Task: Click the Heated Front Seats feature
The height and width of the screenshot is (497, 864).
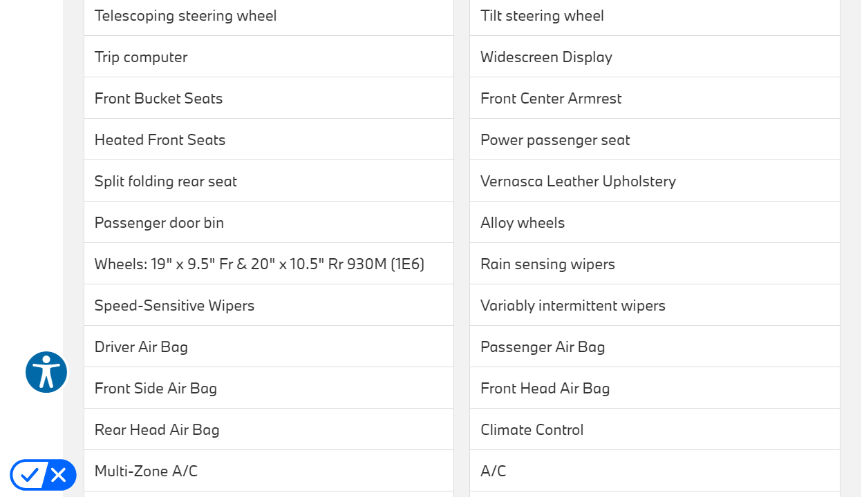Action: click(160, 140)
